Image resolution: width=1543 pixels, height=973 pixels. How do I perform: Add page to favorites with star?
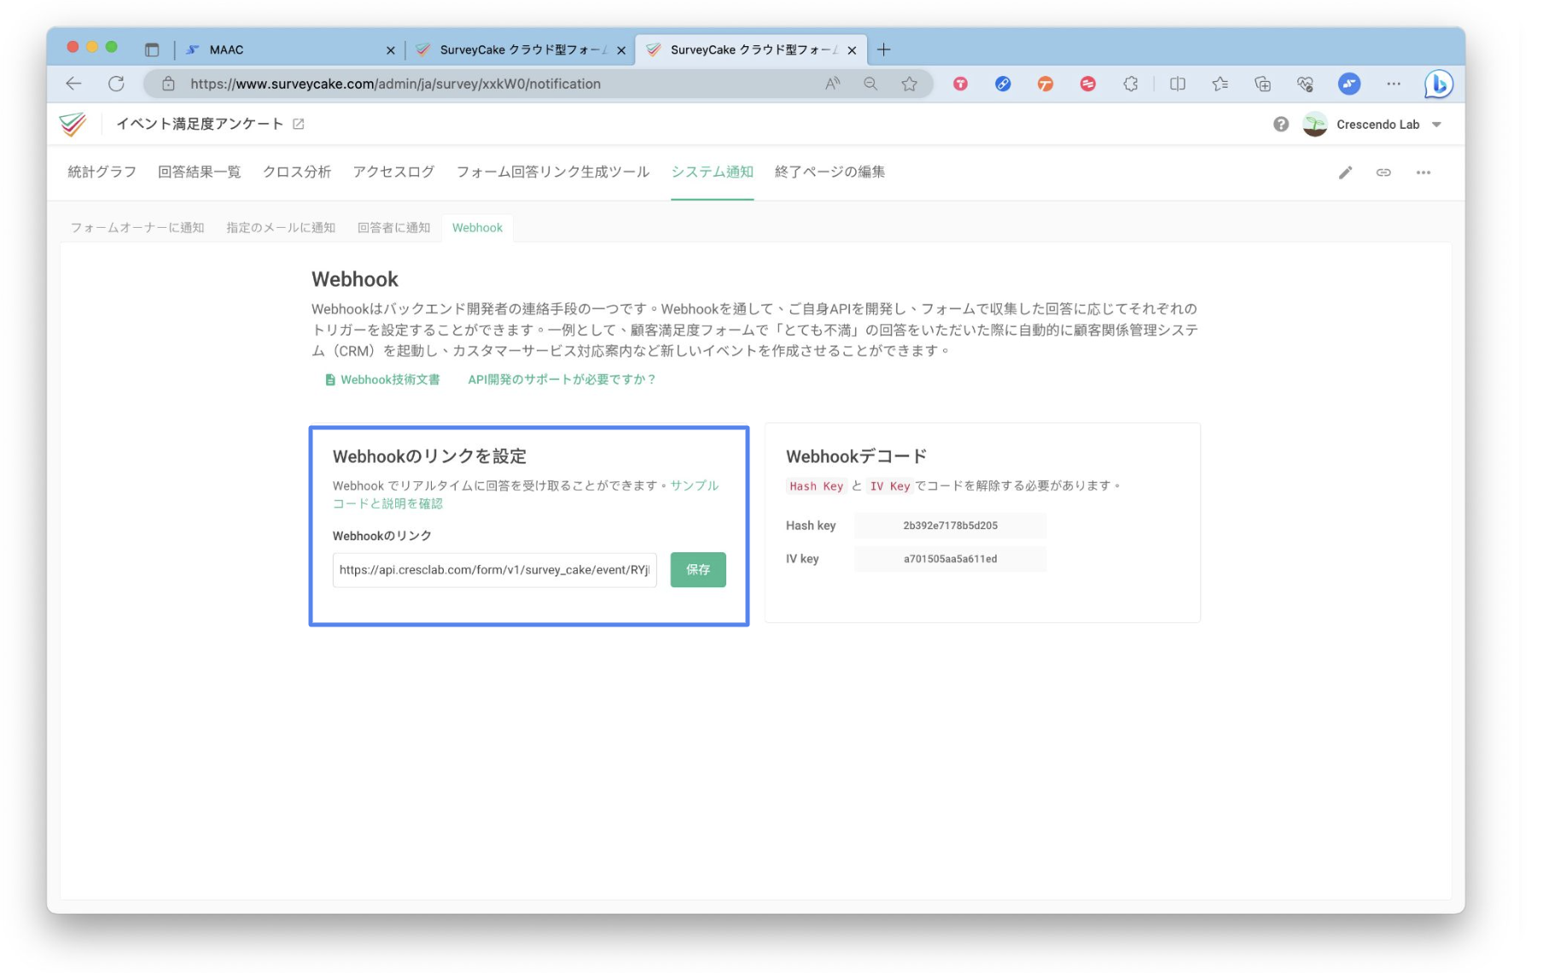910,84
